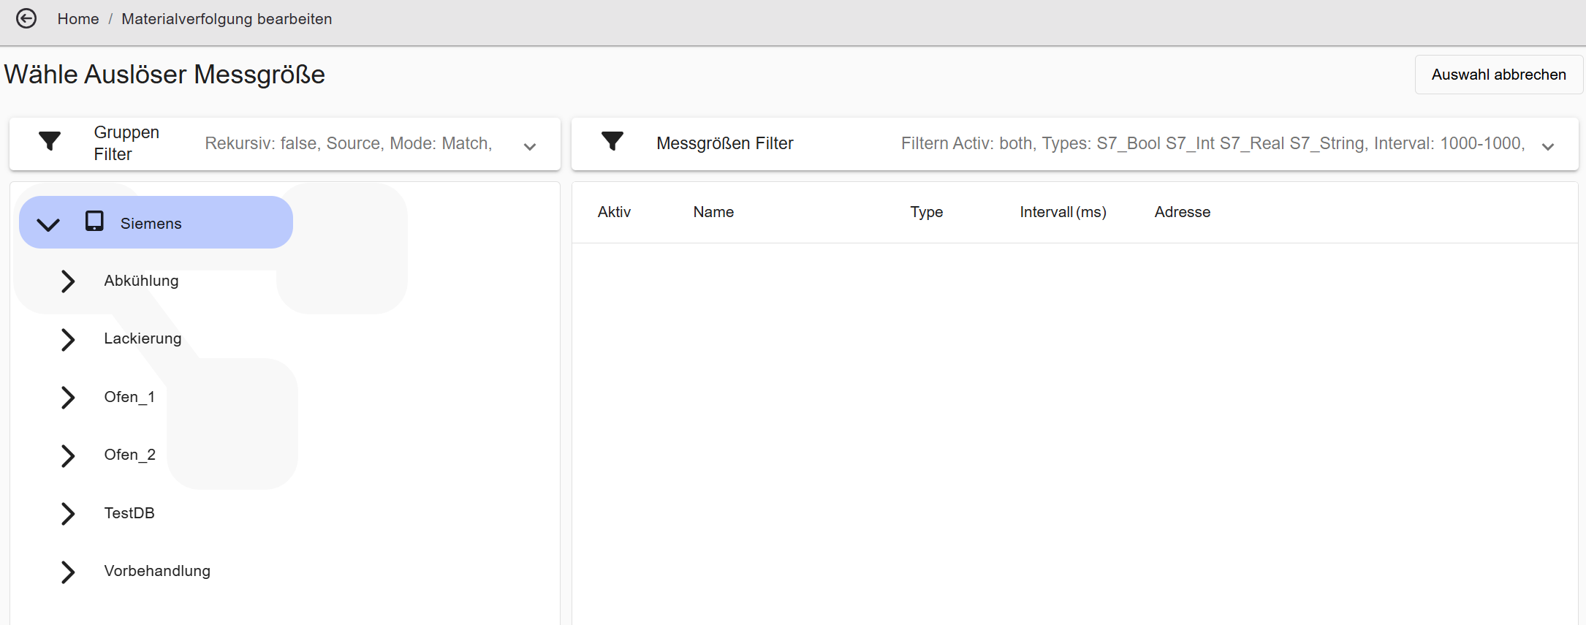Click the Adresse column header
1586x625 pixels.
[1183, 212]
